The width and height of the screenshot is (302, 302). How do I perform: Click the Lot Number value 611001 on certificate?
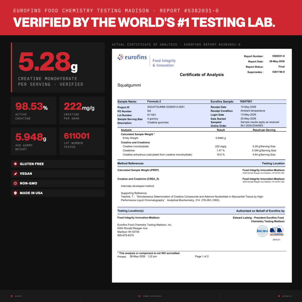click(152, 115)
